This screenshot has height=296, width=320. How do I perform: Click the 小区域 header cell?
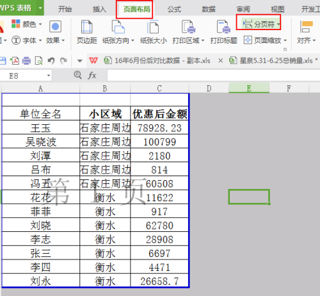(x=105, y=113)
